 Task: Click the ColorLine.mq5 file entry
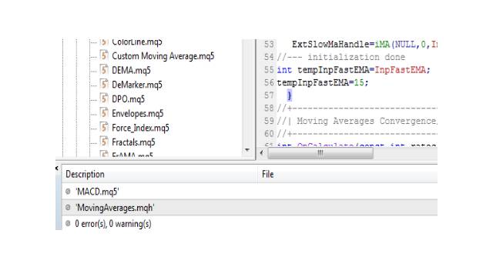click(x=137, y=42)
